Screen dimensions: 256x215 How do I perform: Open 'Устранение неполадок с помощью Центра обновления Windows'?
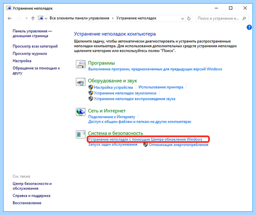tap(145, 139)
